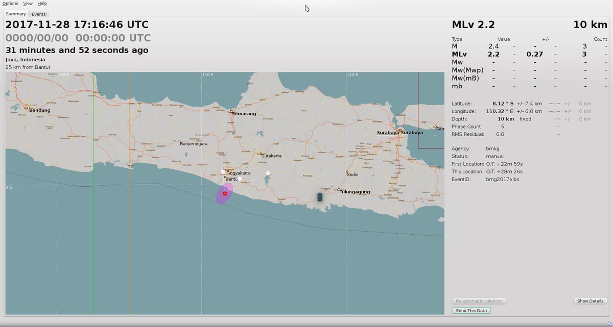Click the Bandung city label on map
This screenshot has width=613, height=327.
[40, 110]
